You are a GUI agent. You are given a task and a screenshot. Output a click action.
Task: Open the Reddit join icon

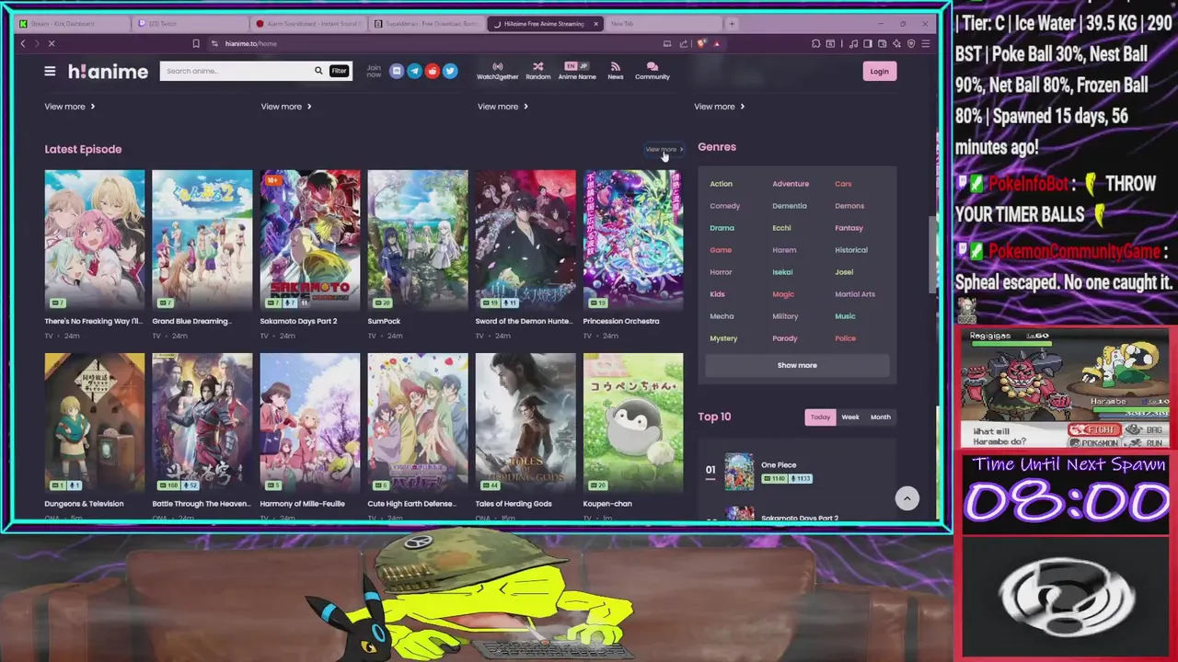(433, 71)
